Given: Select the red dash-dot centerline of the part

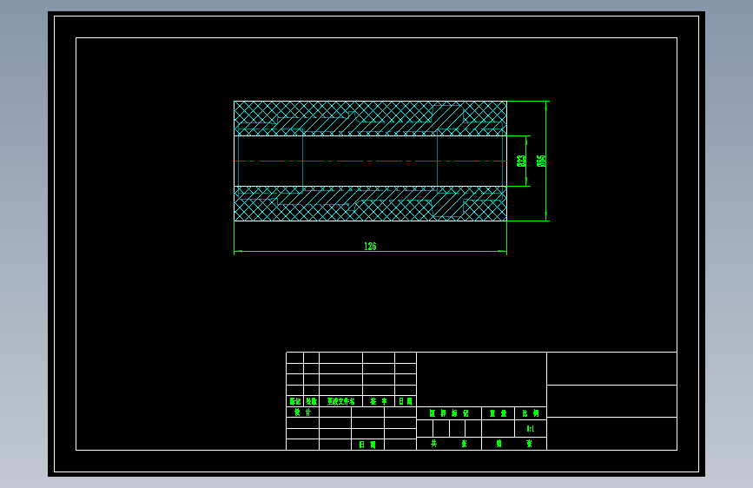Looking at the screenshot, I should point(370,161).
